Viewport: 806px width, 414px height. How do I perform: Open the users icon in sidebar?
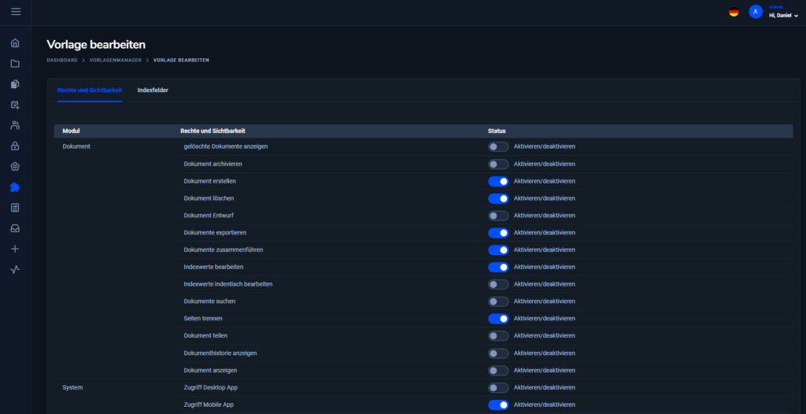tap(15, 125)
